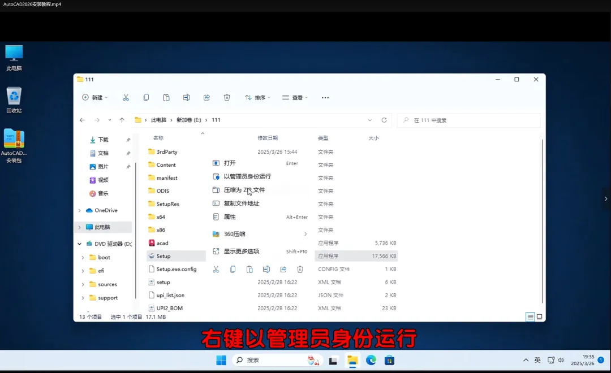Open 360压缩 submenu in context menu
This screenshot has width=611, height=373.
tap(260, 234)
